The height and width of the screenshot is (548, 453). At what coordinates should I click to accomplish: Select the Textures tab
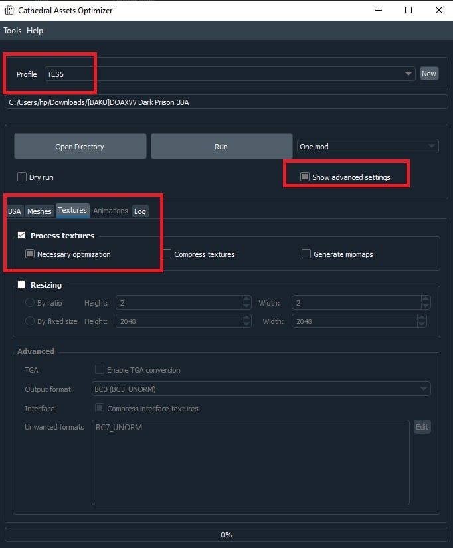pyautogui.click(x=72, y=210)
